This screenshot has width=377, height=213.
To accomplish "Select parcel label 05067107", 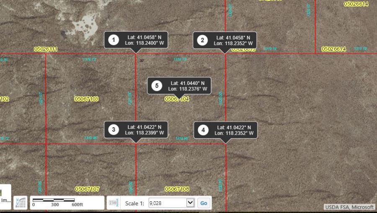I will coord(87,189).
